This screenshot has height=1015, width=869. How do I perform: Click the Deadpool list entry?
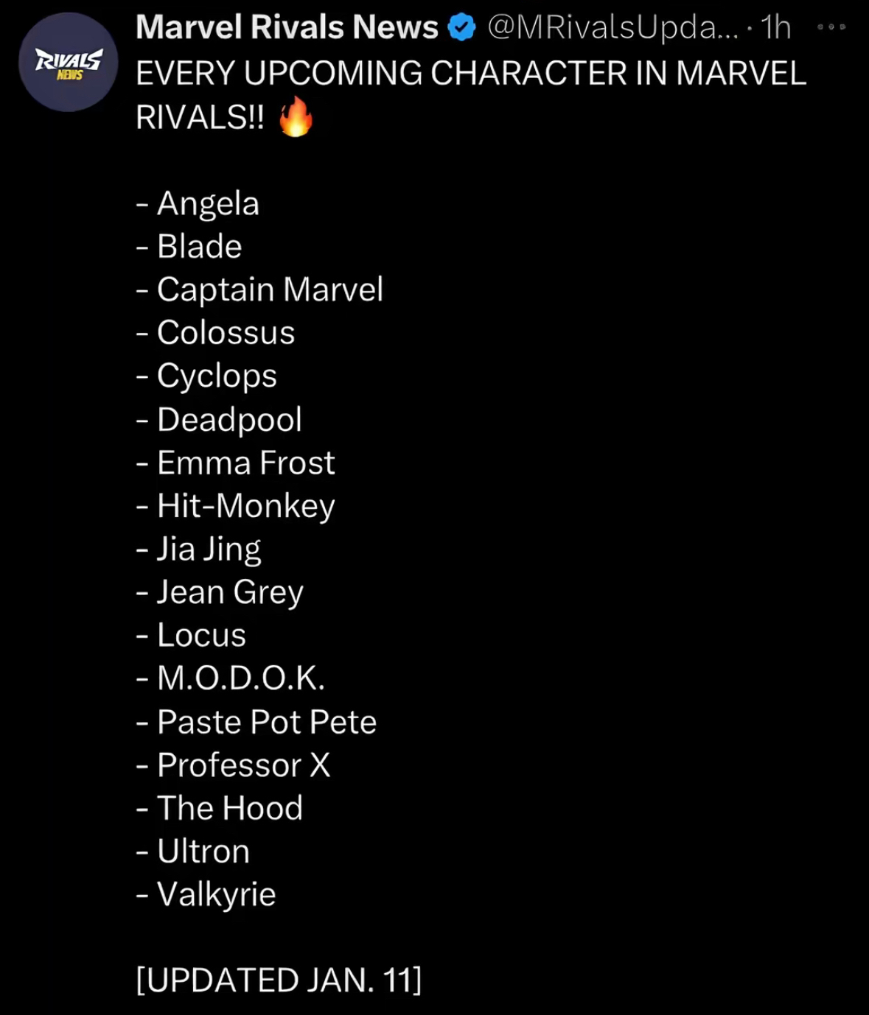coord(228,420)
